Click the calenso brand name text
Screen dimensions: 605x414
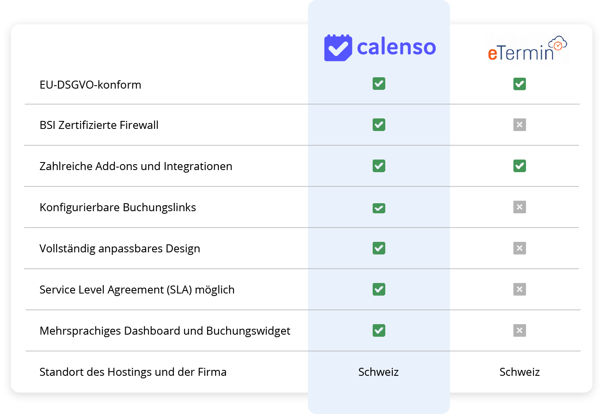pos(396,47)
